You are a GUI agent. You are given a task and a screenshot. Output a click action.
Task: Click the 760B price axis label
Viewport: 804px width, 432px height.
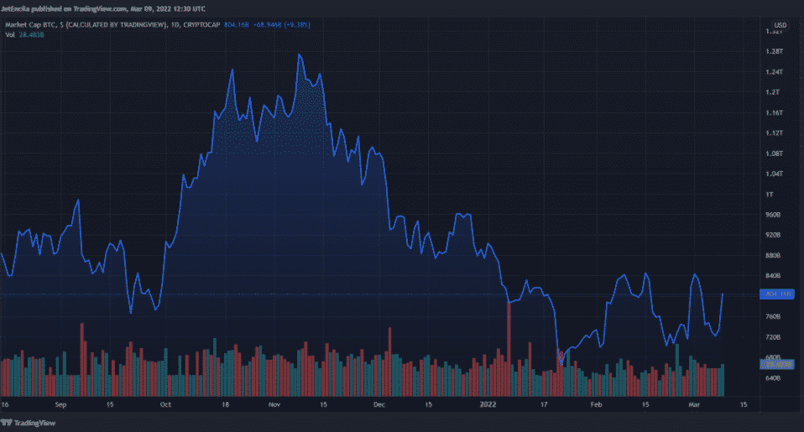point(773,317)
